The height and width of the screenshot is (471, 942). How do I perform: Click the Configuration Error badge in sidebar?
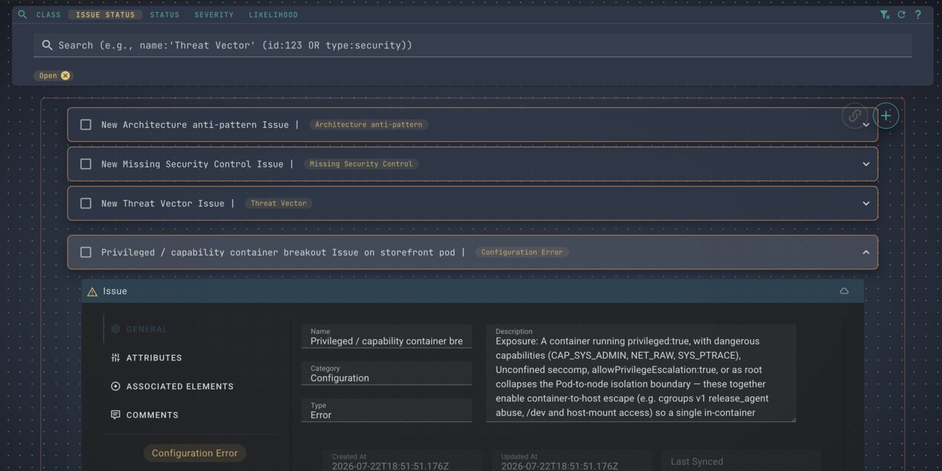pos(194,453)
